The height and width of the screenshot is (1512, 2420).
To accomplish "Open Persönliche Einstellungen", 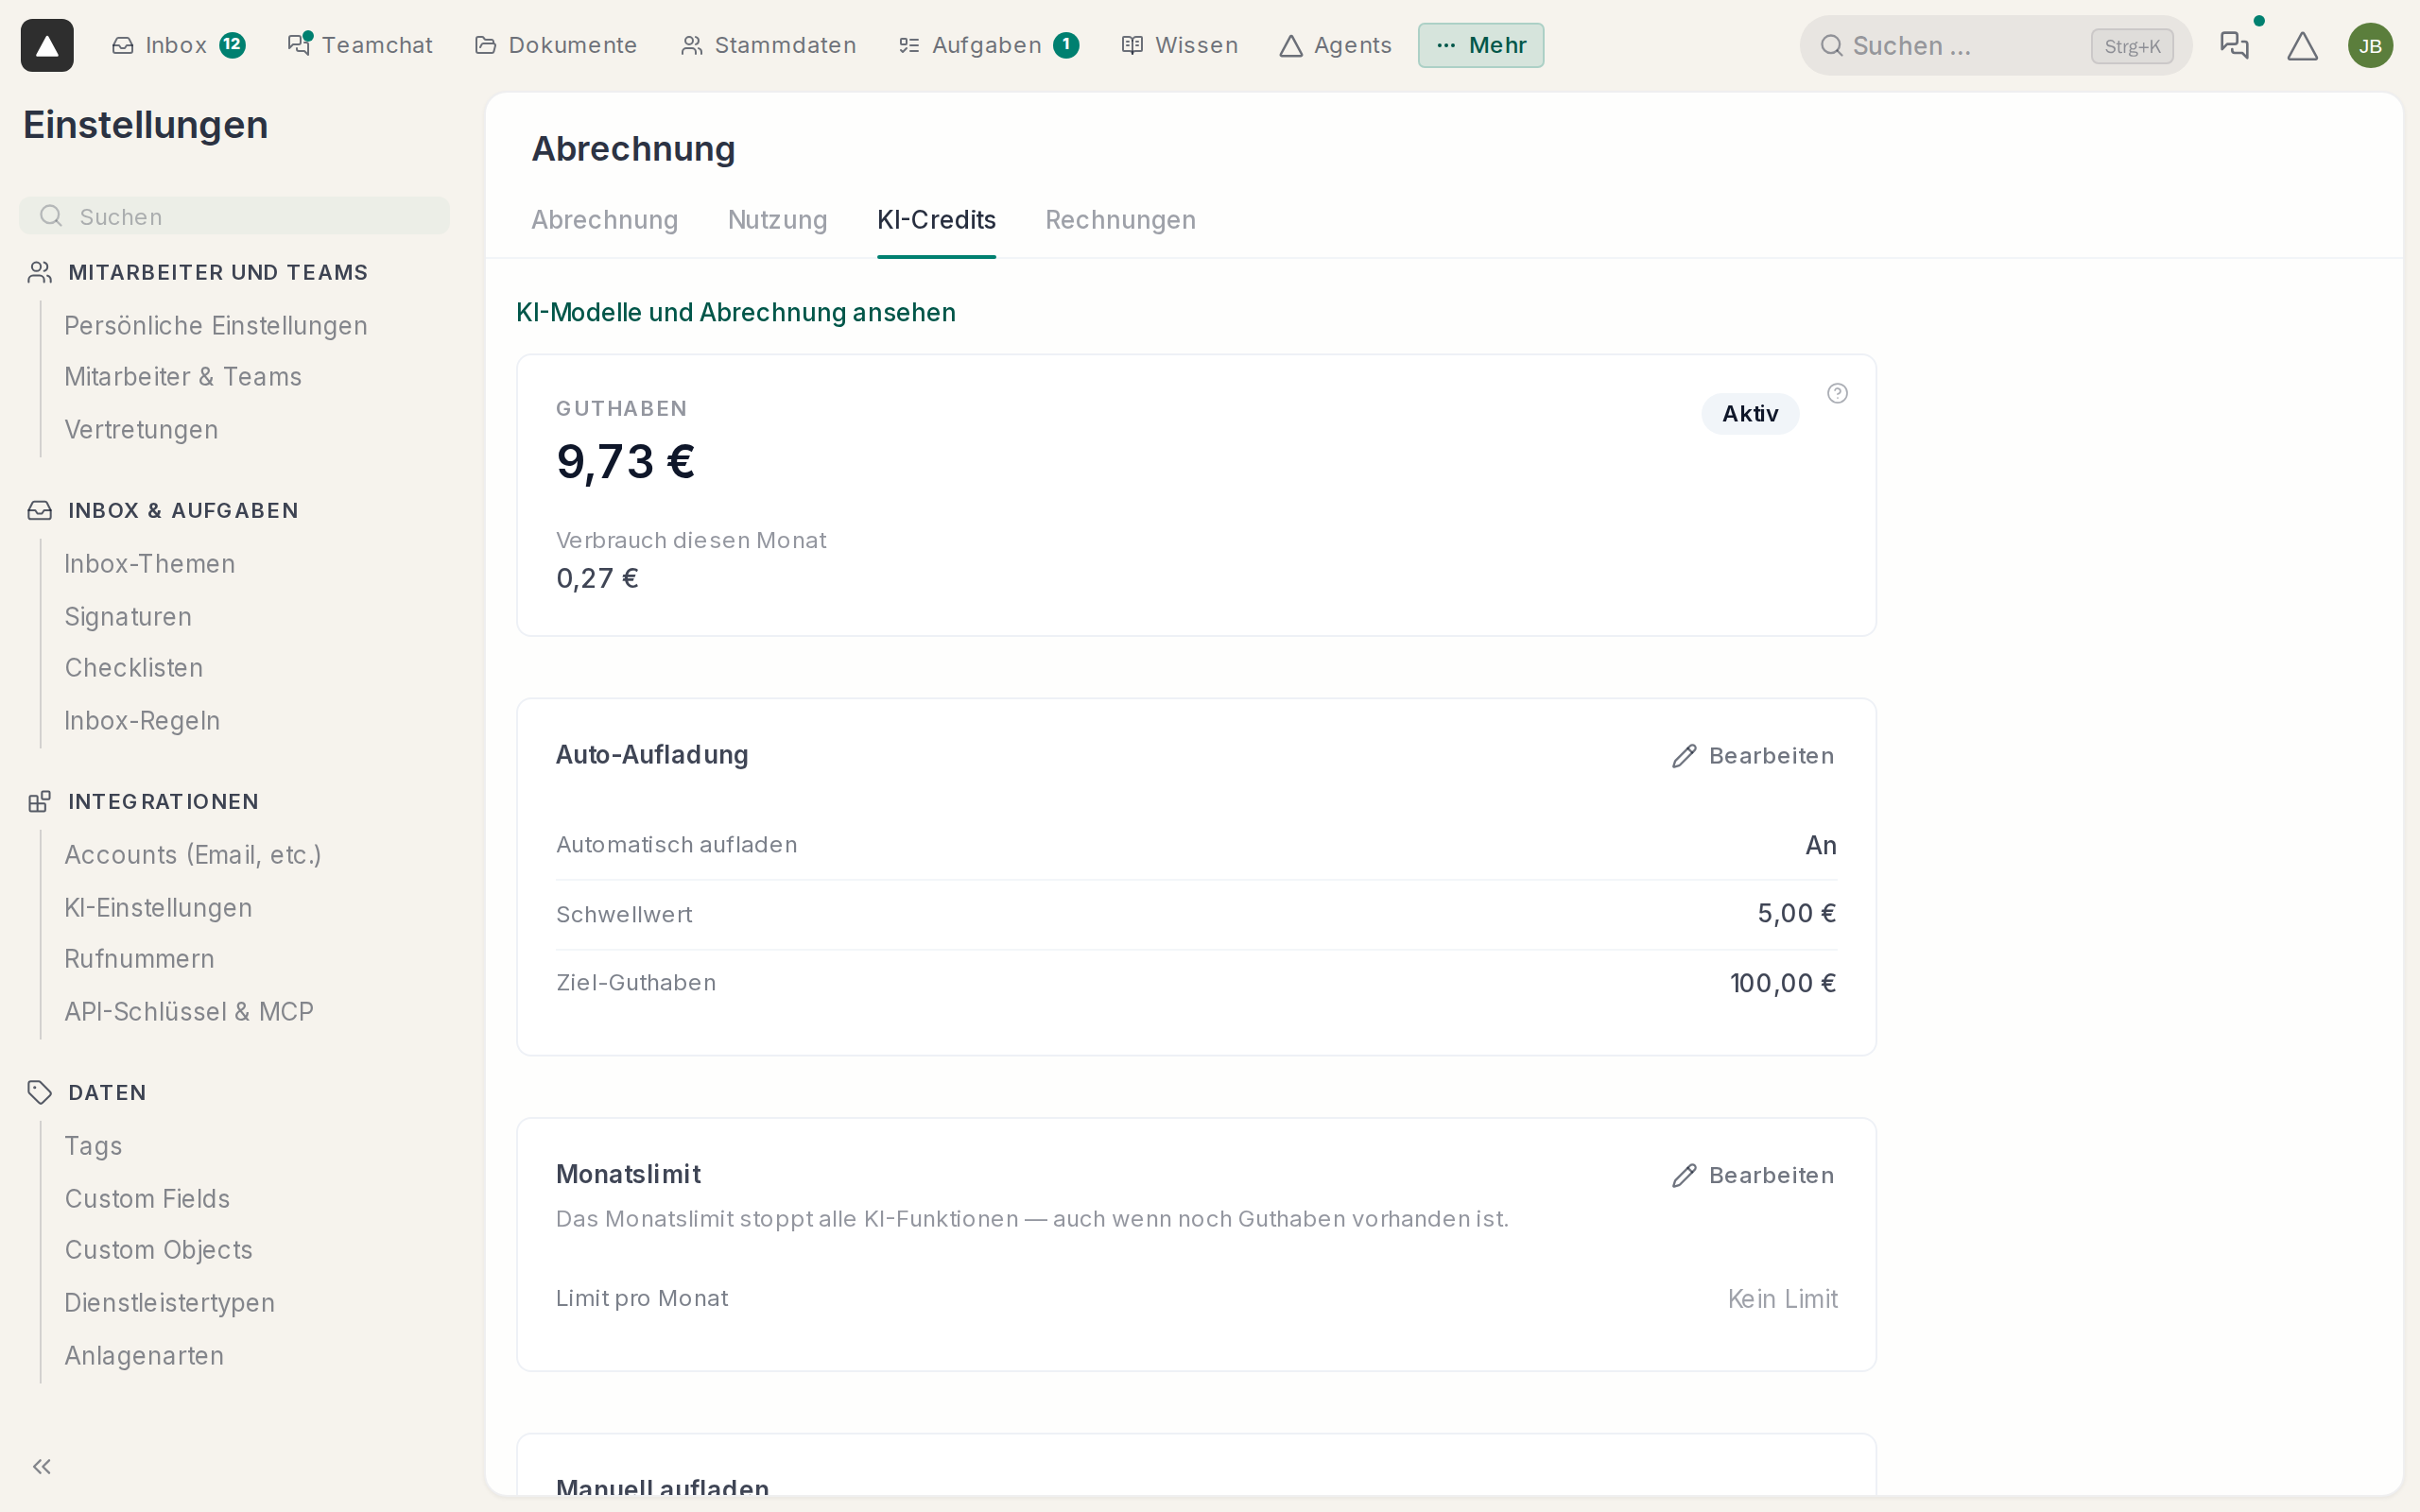I will pyautogui.click(x=216, y=326).
